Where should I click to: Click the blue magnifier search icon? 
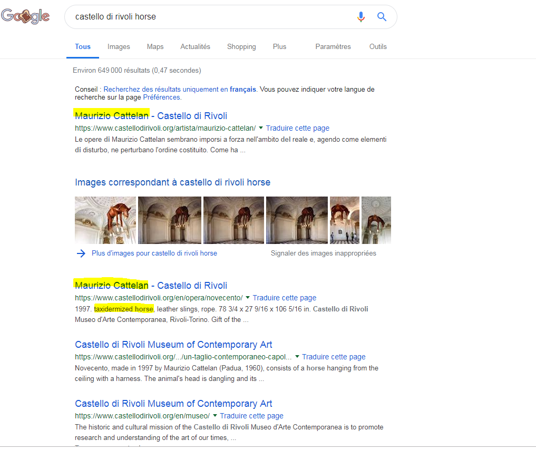pyautogui.click(x=382, y=16)
